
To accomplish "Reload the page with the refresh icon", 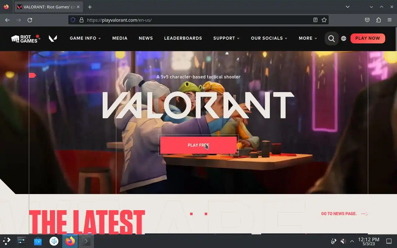I will tap(30, 20).
